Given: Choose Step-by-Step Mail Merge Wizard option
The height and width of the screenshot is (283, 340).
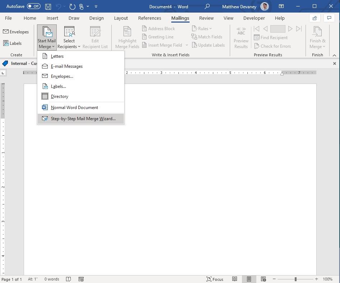Looking at the screenshot, I should (81, 119).
